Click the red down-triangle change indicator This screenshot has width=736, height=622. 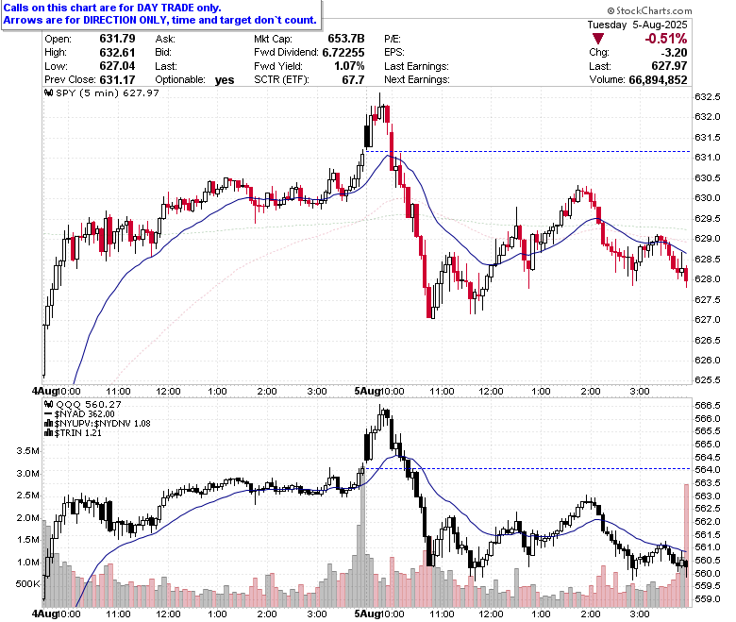(597, 39)
